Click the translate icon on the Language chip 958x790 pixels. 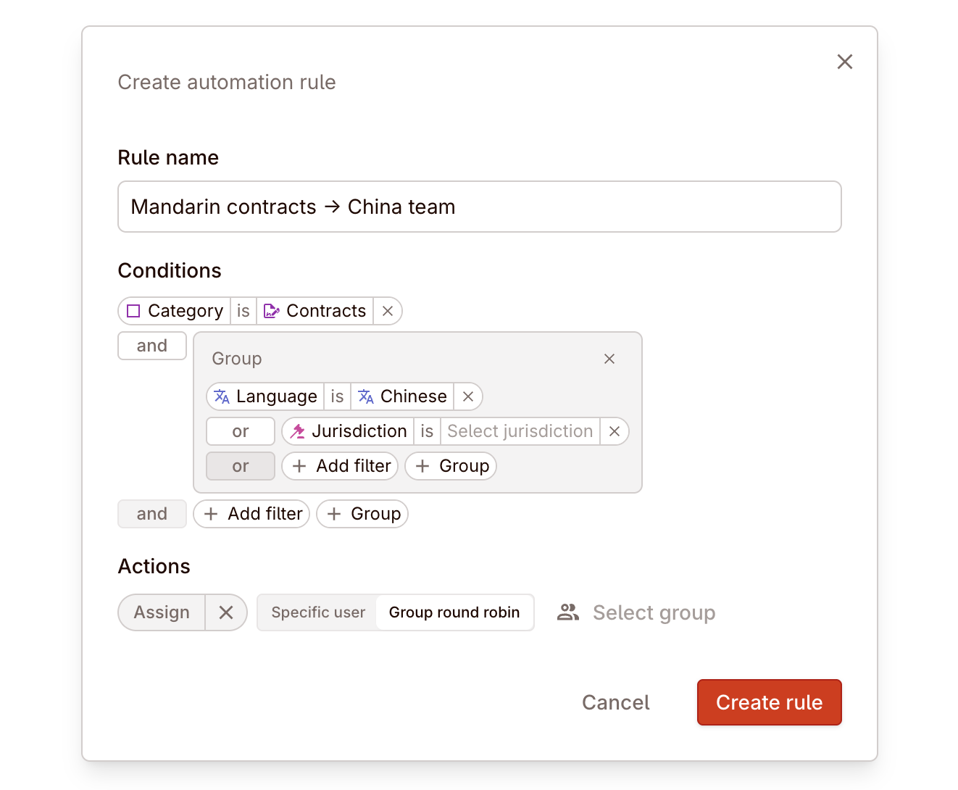[x=222, y=396]
